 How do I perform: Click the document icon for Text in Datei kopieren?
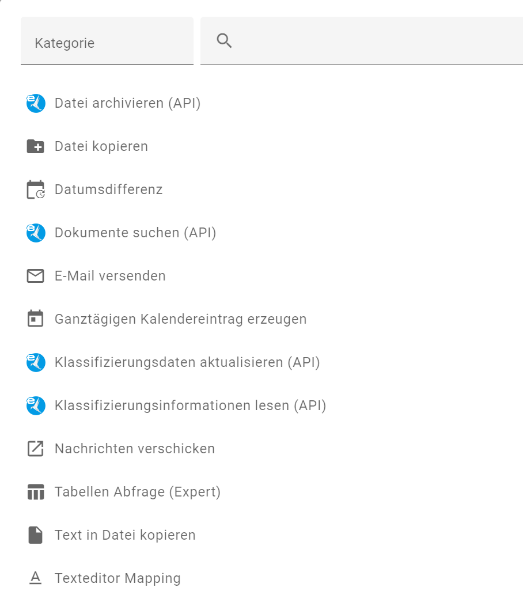point(36,535)
